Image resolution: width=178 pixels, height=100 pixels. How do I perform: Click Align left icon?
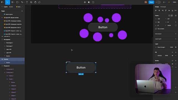coord(156,11)
